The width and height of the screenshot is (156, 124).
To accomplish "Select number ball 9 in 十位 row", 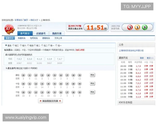I will tap(80, 84).
